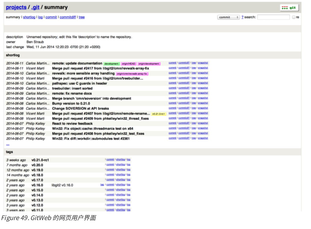Screen dimensions: 311x229
Task: Go to the log navigation tab
Action: pyautogui.click(x=40, y=17)
